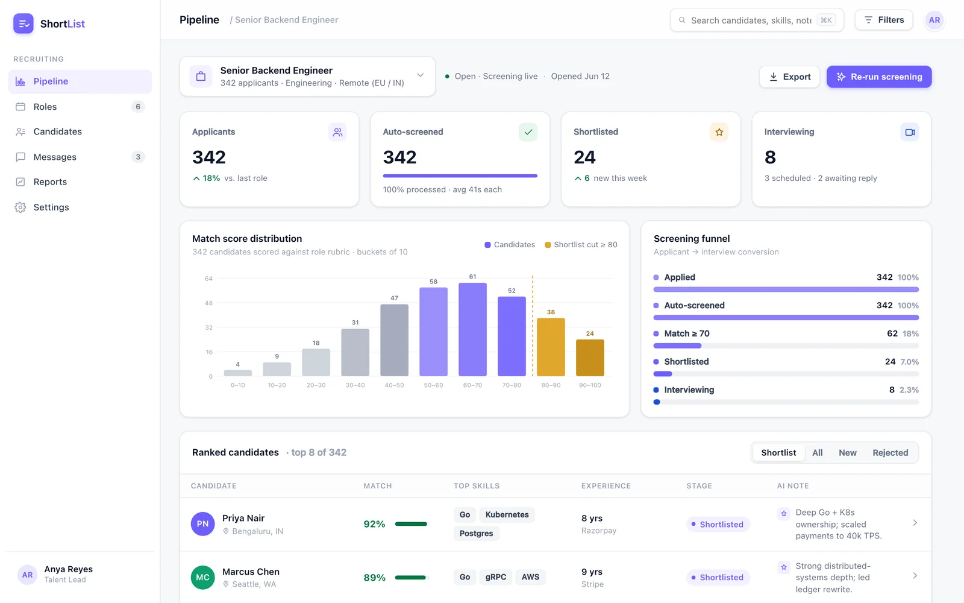Click Priya Nair's Shortlisted stage badge

pos(718,525)
